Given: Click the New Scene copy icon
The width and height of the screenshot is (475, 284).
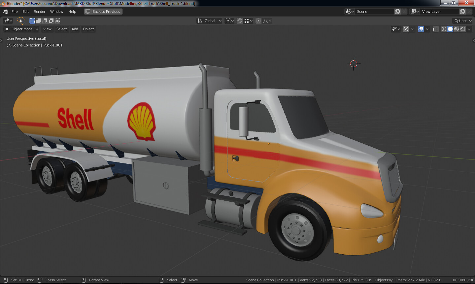Looking at the screenshot, I should pyautogui.click(x=397, y=12).
